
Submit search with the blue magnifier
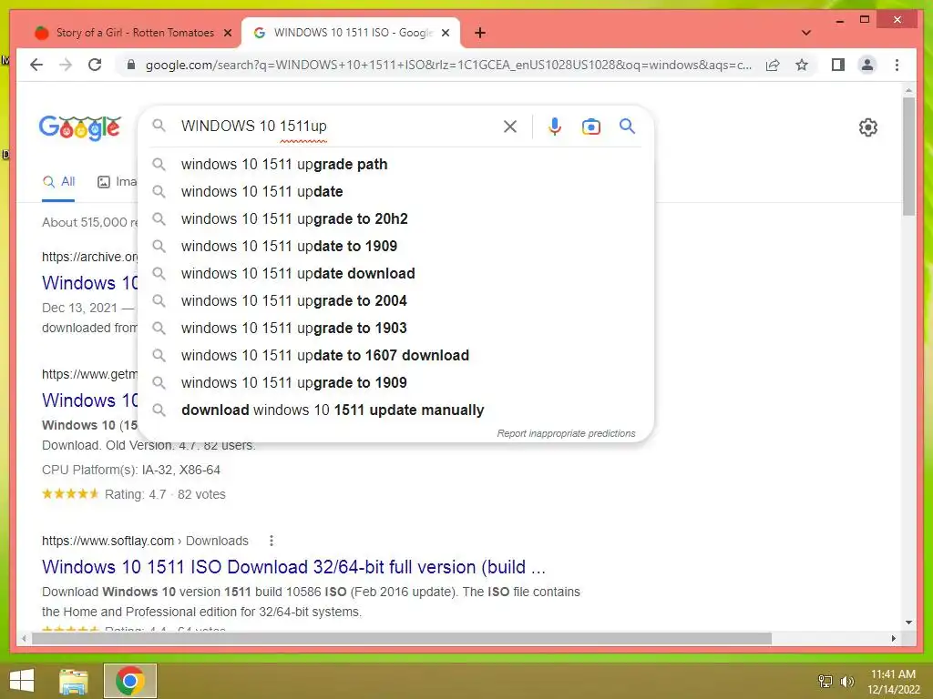[627, 126]
